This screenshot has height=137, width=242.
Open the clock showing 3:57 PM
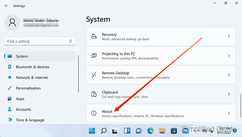coord(224,131)
